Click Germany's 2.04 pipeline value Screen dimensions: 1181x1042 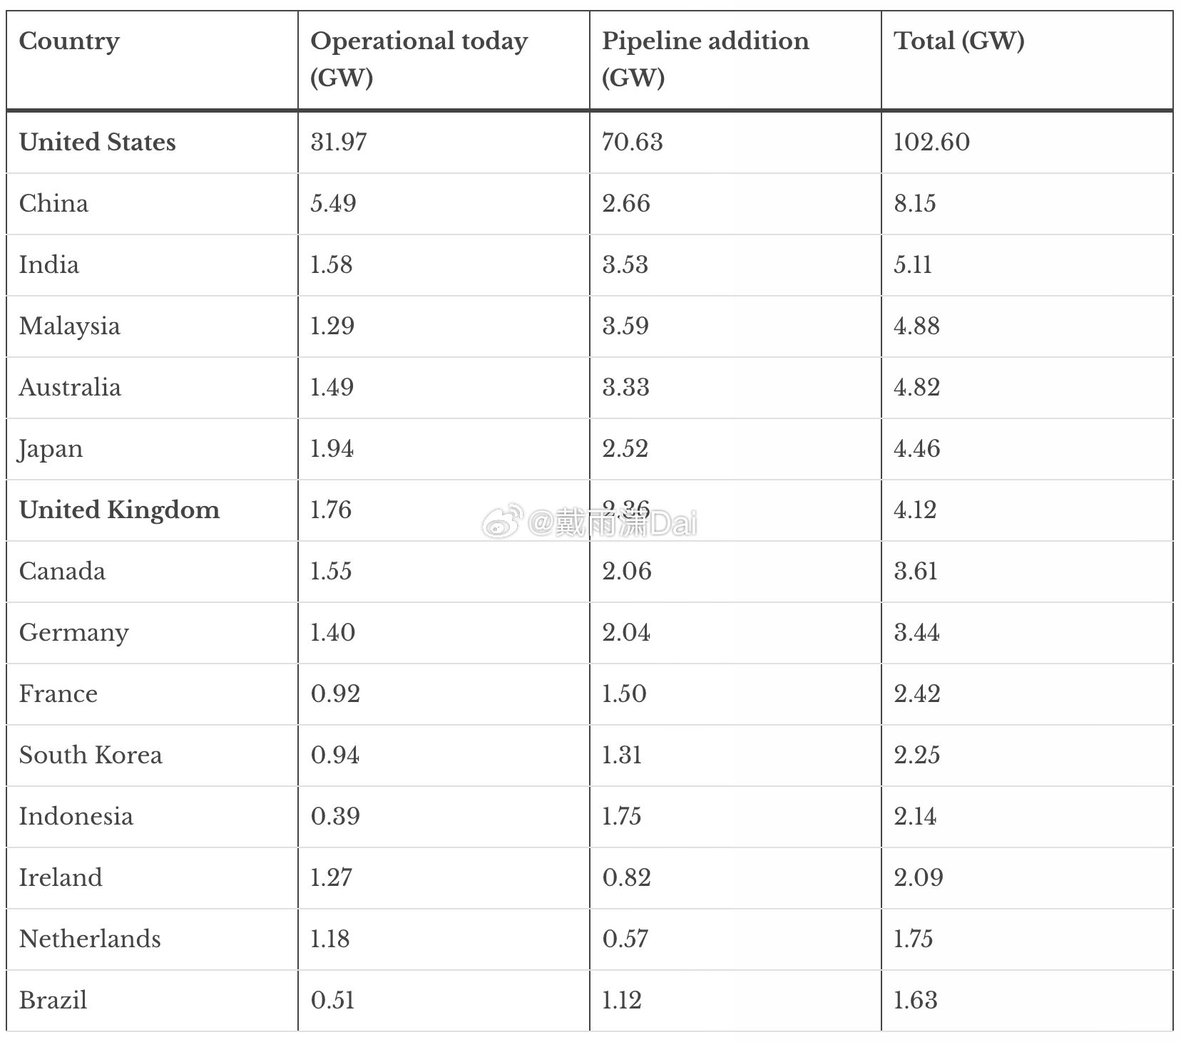[626, 632]
